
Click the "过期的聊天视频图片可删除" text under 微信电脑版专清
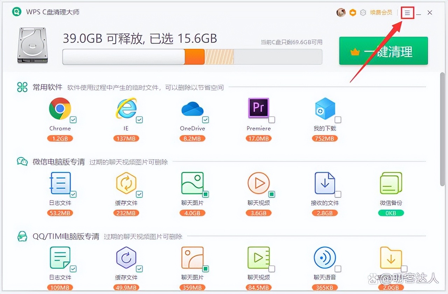(129, 162)
